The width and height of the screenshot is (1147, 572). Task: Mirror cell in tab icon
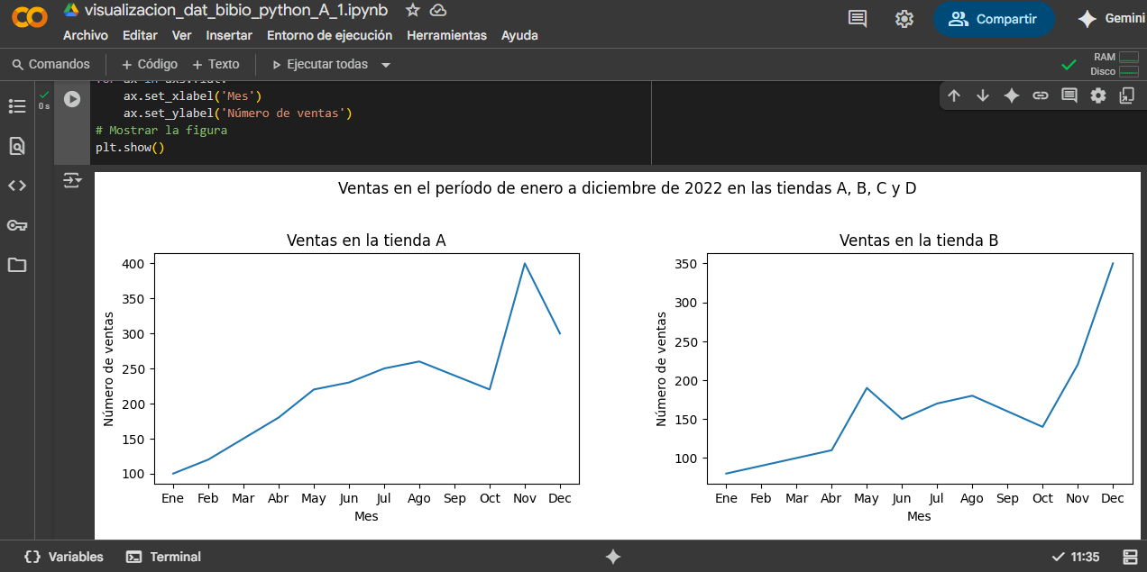click(1127, 95)
